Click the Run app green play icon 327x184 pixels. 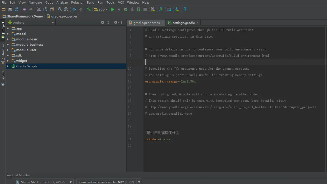pos(113,9)
